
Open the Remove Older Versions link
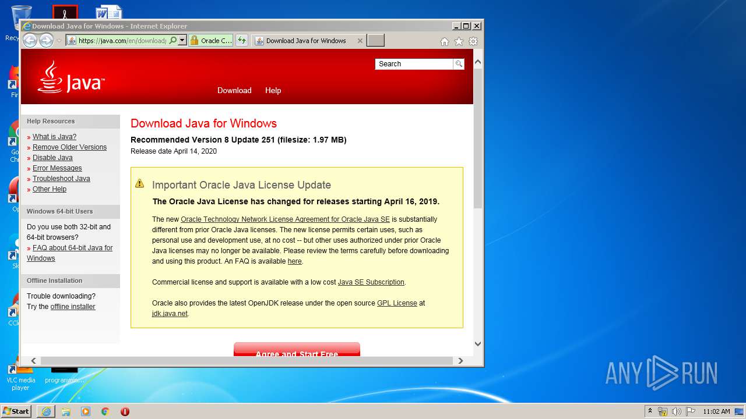(x=69, y=147)
